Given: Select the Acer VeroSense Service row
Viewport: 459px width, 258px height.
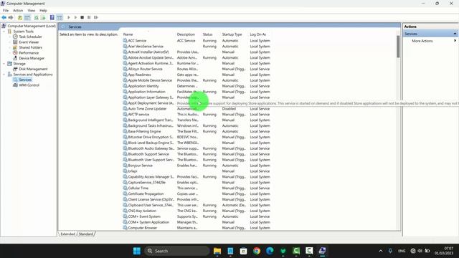Looking at the screenshot, I should (x=197, y=46).
